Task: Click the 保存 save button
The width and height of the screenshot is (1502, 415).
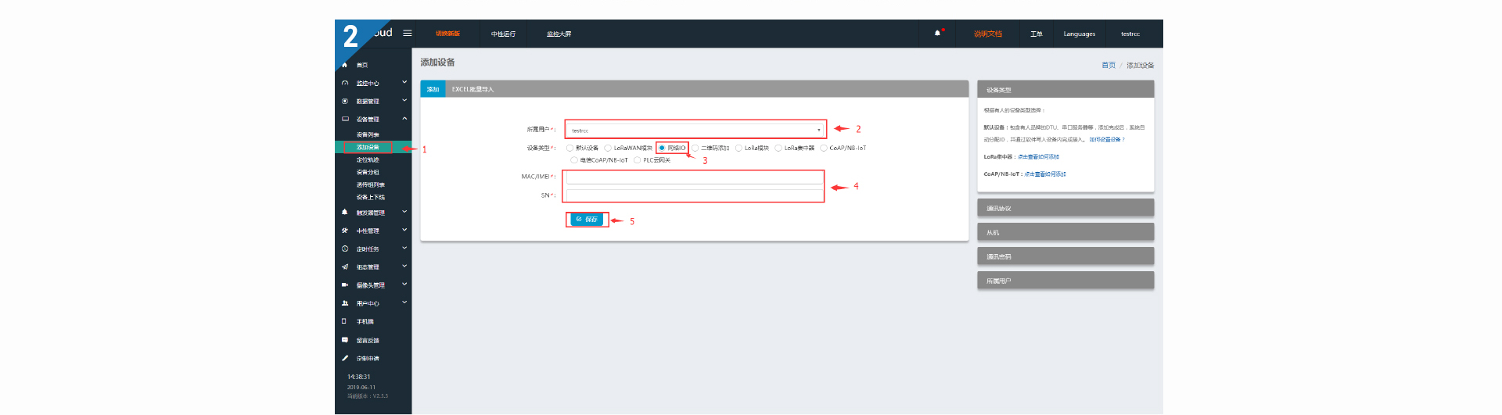Action: coord(587,220)
